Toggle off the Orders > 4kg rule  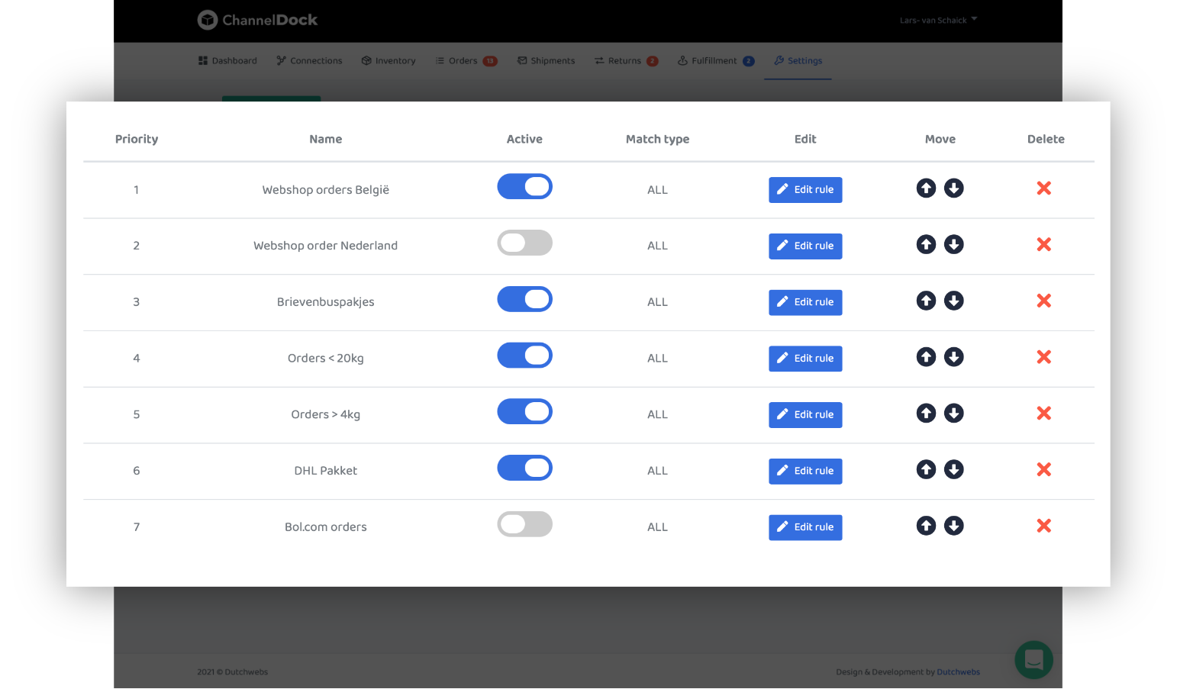coord(524,411)
